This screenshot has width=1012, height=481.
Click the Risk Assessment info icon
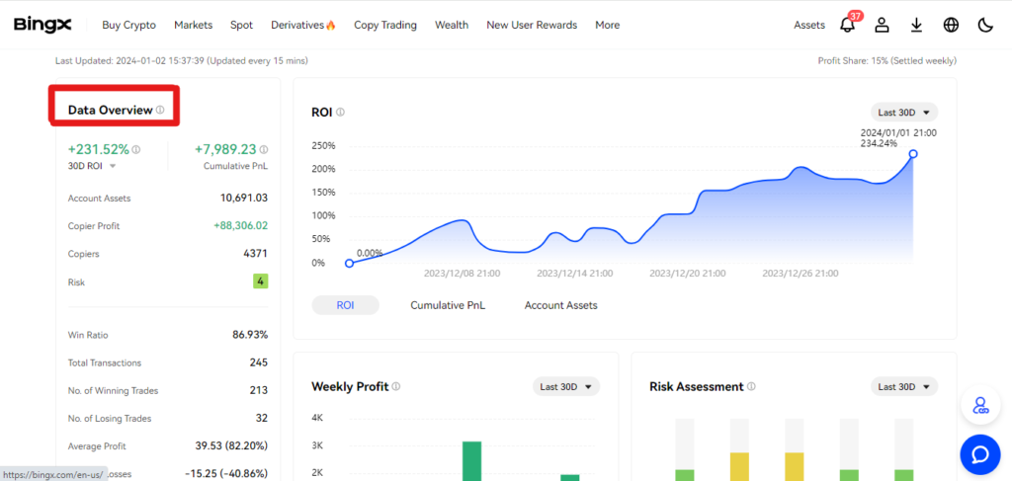pos(751,387)
